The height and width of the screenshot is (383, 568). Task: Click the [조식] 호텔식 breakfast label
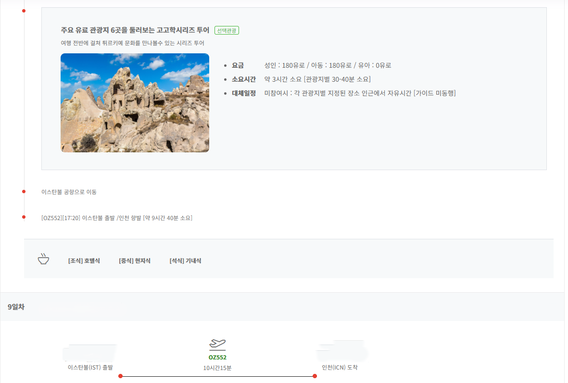(x=84, y=261)
